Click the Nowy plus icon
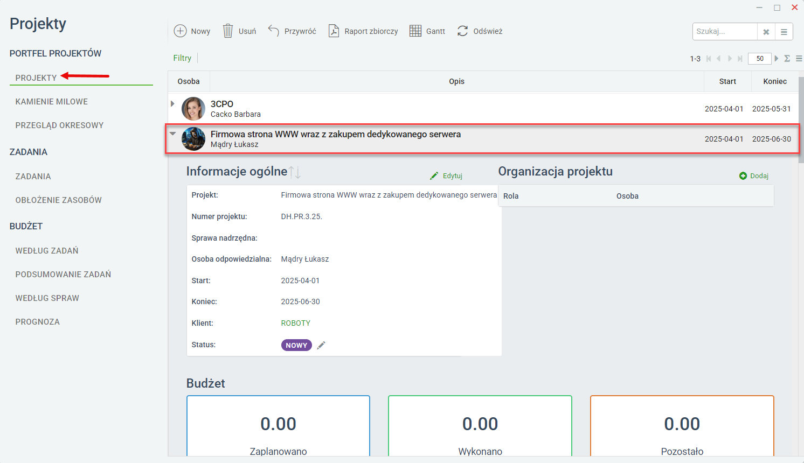This screenshot has width=804, height=463. [180, 31]
